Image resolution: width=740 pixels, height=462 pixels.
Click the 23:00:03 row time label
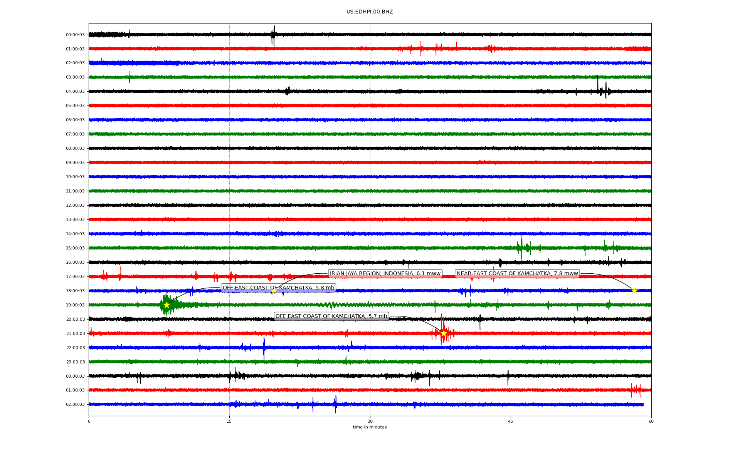[75, 362]
